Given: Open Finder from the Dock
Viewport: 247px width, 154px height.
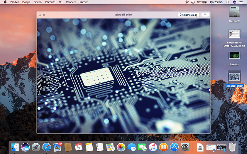Looking at the screenshot, I should coord(15,147).
